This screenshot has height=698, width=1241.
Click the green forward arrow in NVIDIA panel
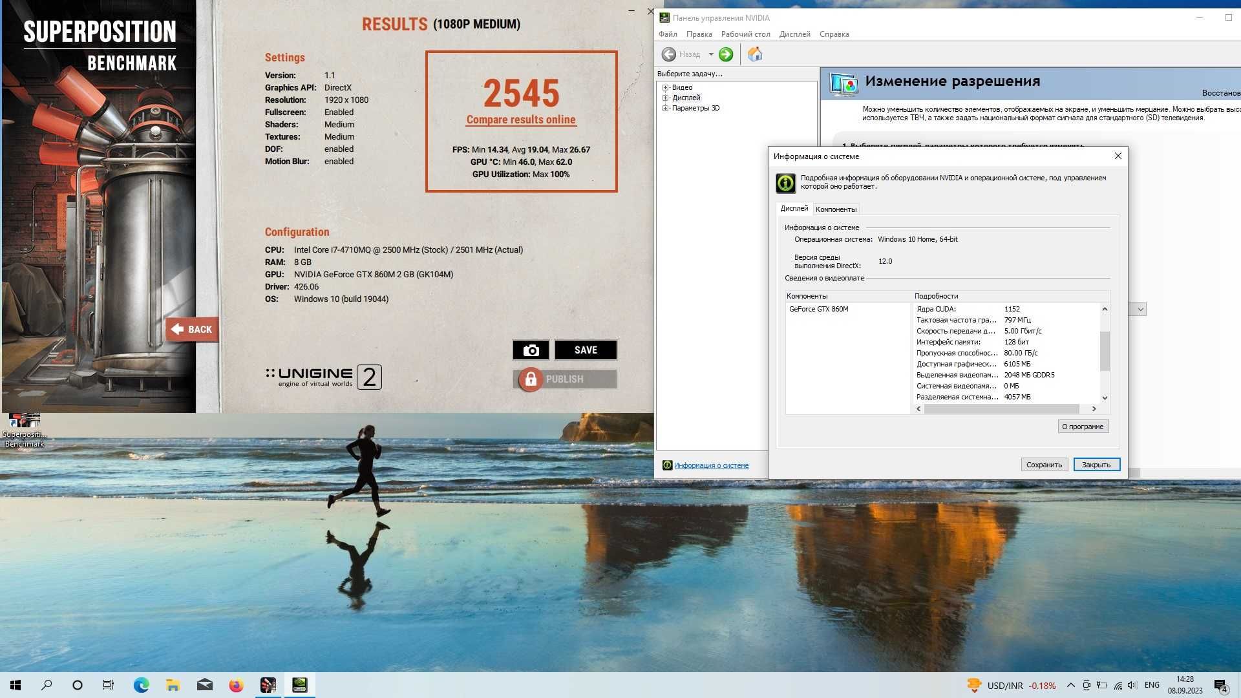pos(726,54)
